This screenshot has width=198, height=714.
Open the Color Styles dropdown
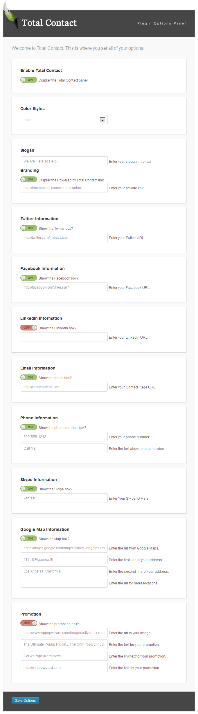[x=64, y=120]
